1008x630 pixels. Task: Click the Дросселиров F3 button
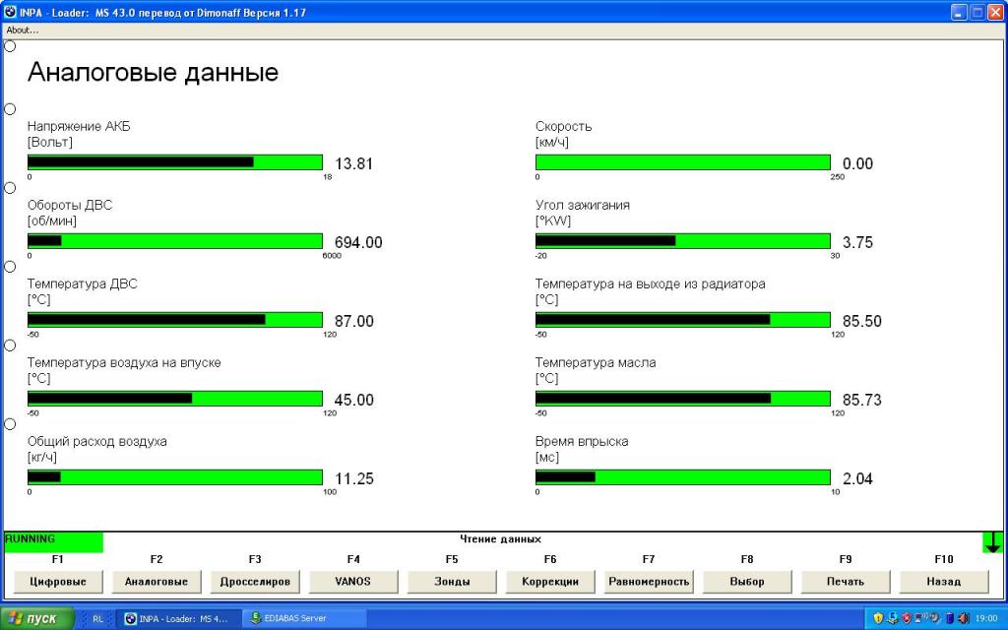coord(255,582)
